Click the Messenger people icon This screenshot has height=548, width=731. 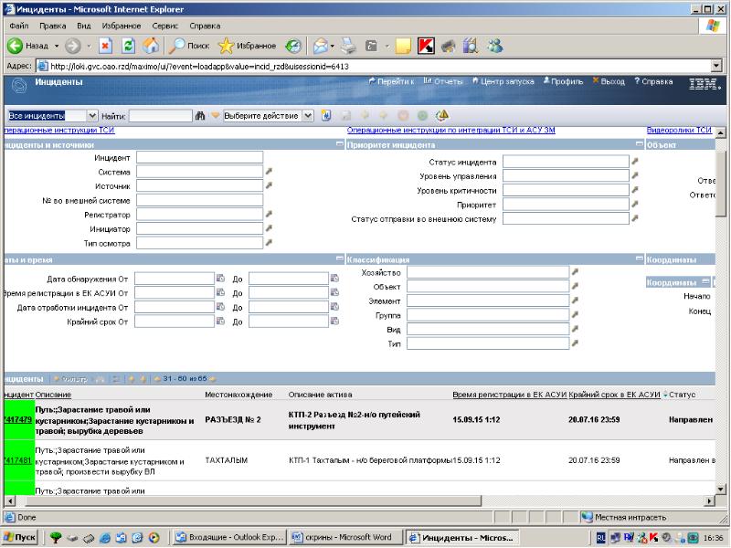click(495, 46)
